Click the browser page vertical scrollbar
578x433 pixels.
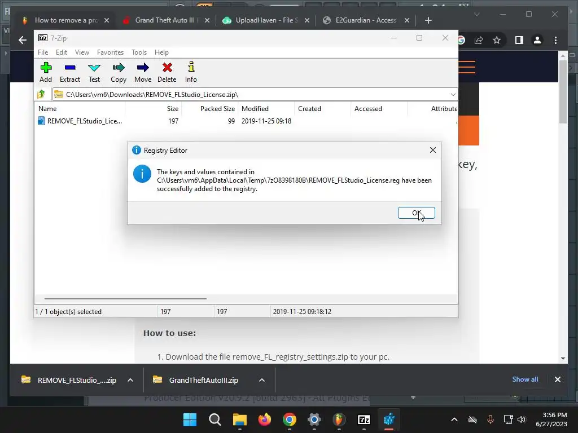tap(563, 92)
